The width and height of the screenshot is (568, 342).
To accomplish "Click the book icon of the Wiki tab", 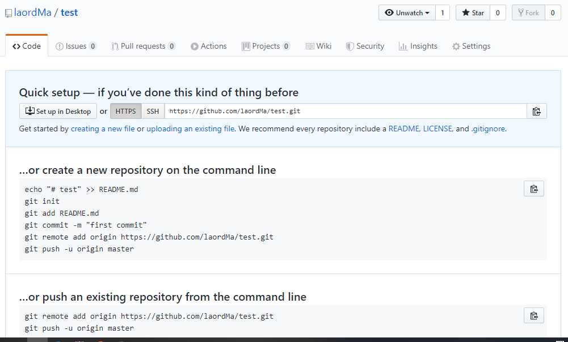I will (x=310, y=46).
